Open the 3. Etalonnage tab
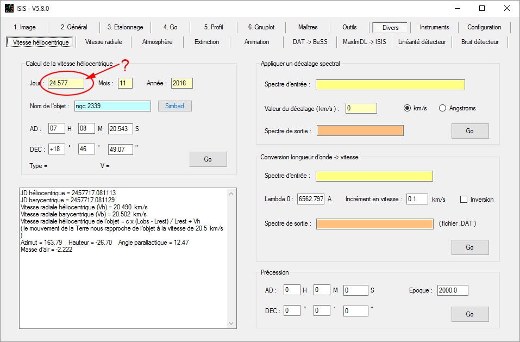 125,27
